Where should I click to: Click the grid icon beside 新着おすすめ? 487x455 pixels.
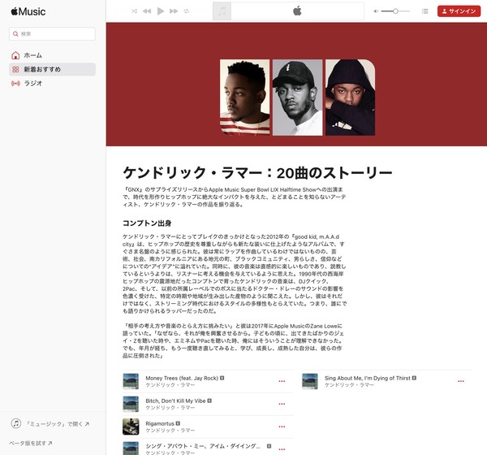click(15, 69)
